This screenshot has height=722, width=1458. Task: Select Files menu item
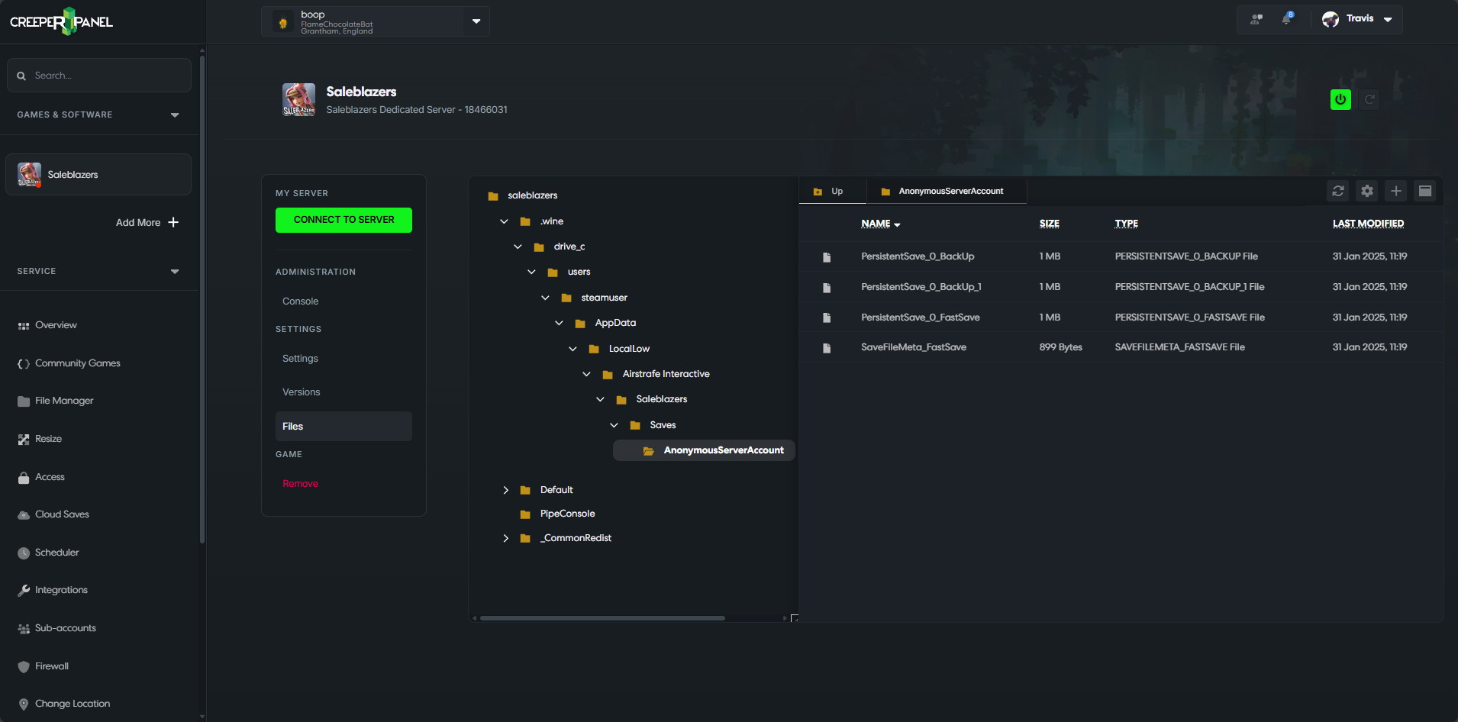point(344,426)
